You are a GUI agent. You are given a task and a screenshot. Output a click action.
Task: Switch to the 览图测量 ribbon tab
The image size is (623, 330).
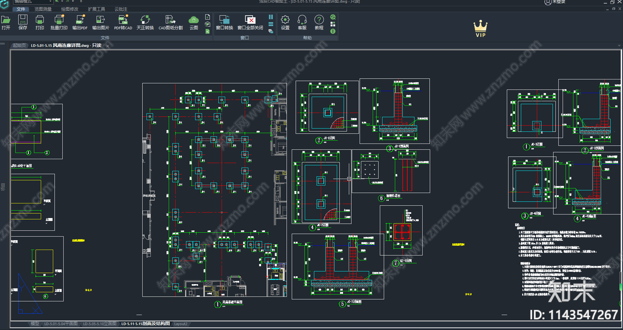(43, 9)
